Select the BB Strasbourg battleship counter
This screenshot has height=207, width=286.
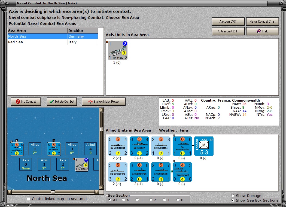pyautogui.click(x=118, y=172)
